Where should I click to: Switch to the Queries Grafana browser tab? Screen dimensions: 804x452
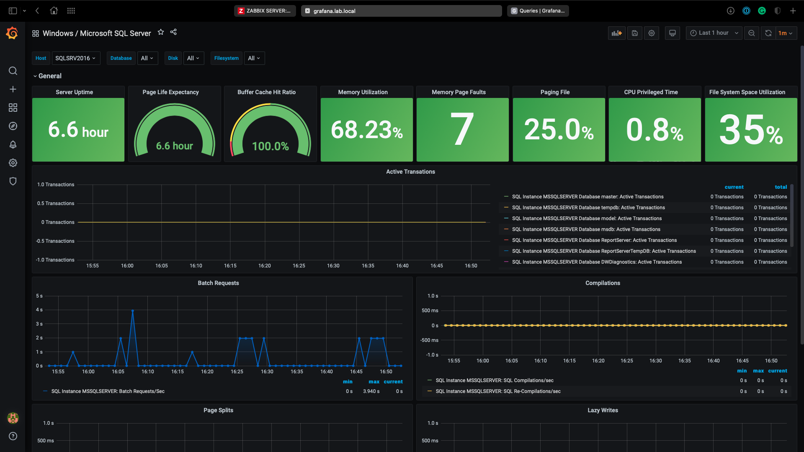(538, 11)
